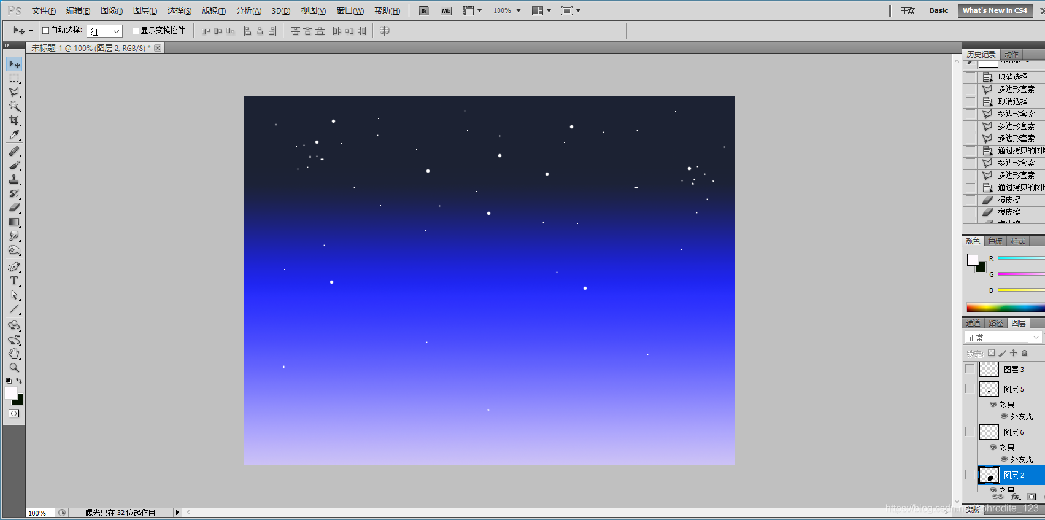Image resolution: width=1045 pixels, height=520 pixels.
Task: Hide 外发光 effect under 图层 6
Action: pyautogui.click(x=1005, y=459)
